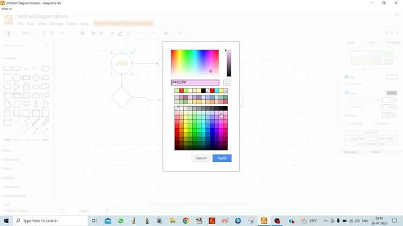Expand the Arrows shapes section

[9, 178]
